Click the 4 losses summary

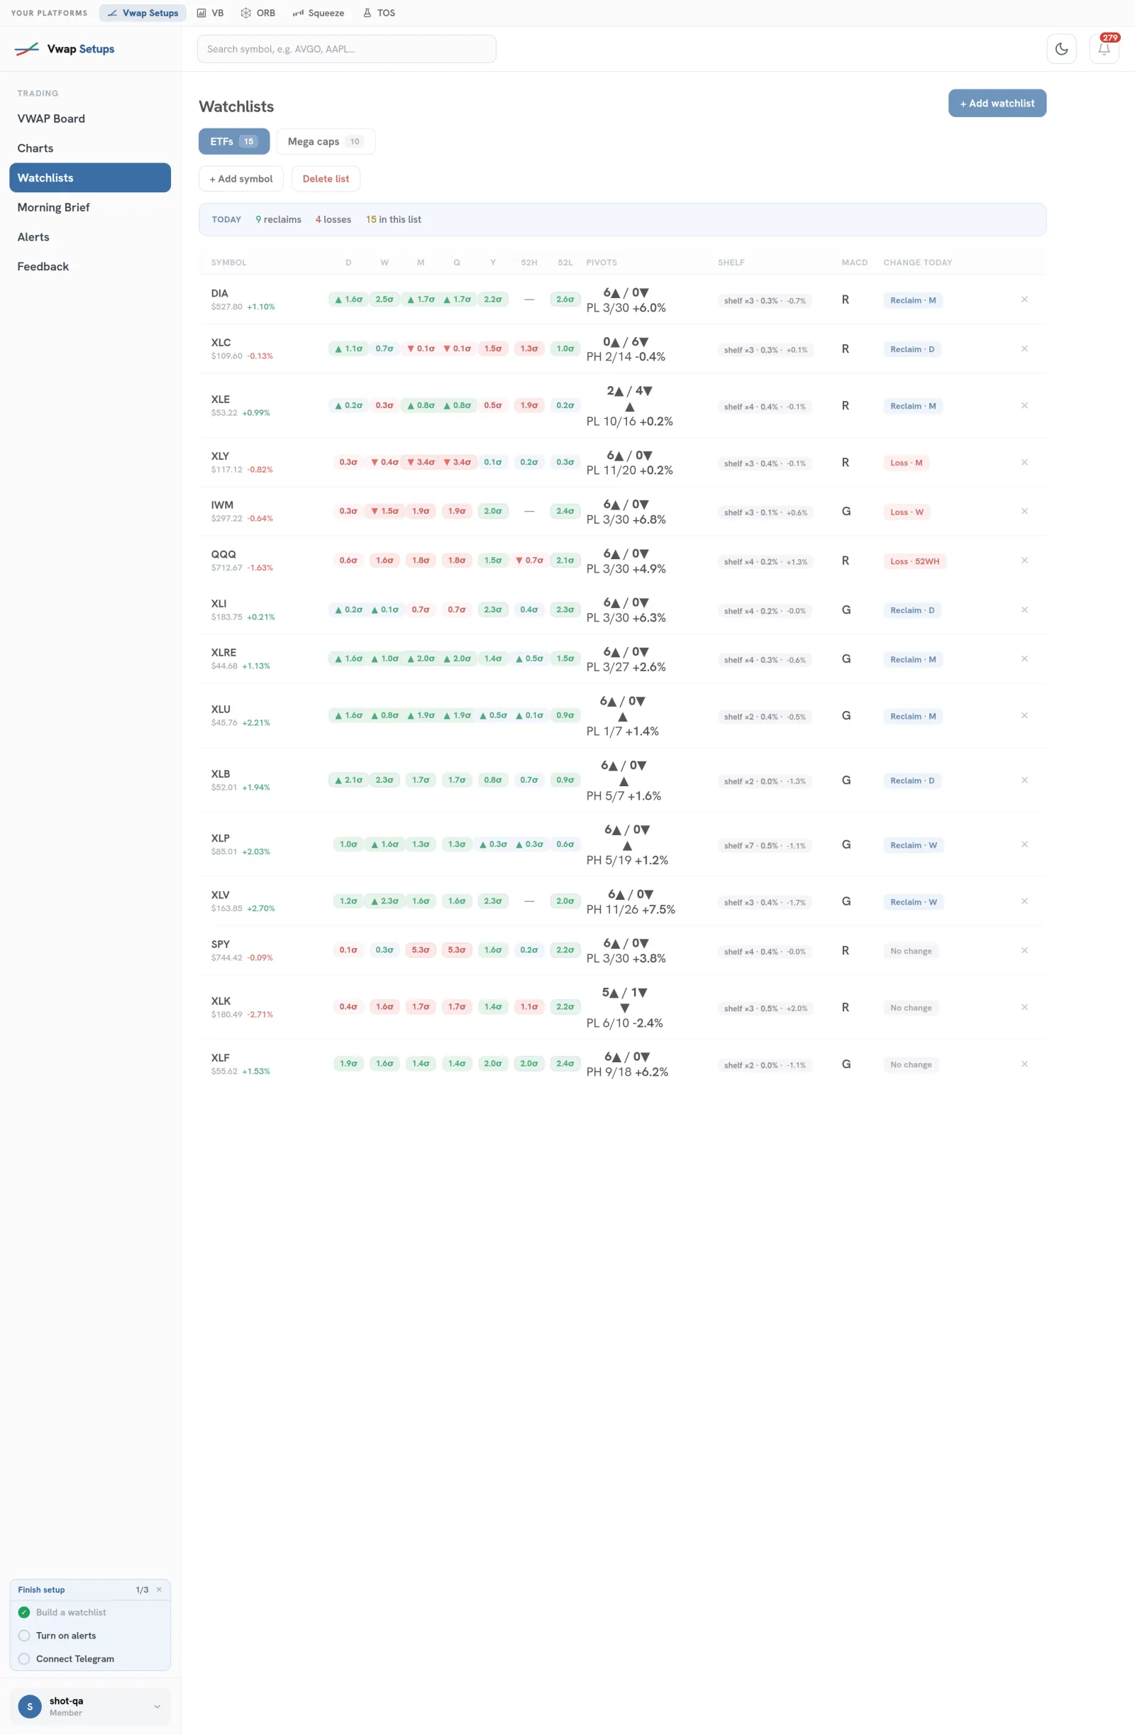tap(333, 219)
